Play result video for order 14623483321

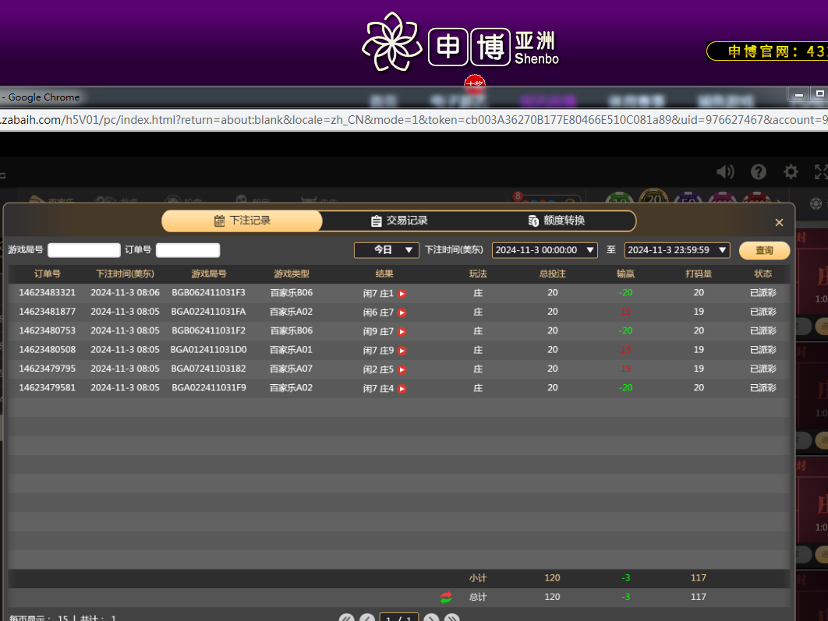click(402, 294)
